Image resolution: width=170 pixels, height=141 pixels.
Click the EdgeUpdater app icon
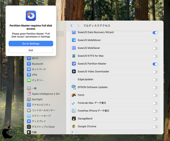(74, 79)
